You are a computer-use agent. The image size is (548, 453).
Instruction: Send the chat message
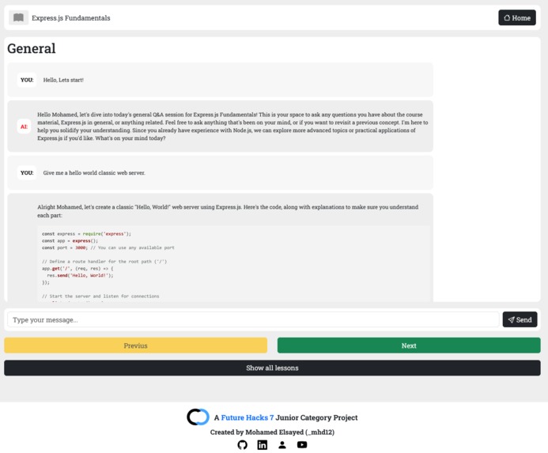tap(520, 319)
